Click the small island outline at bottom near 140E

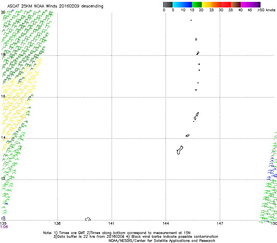(88, 219)
